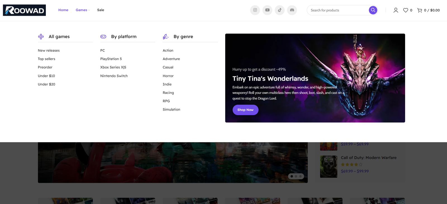This screenshot has width=447, height=204.
Task: Open Call of Duty: Modern Warfare thumbnail
Action: click(x=329, y=167)
